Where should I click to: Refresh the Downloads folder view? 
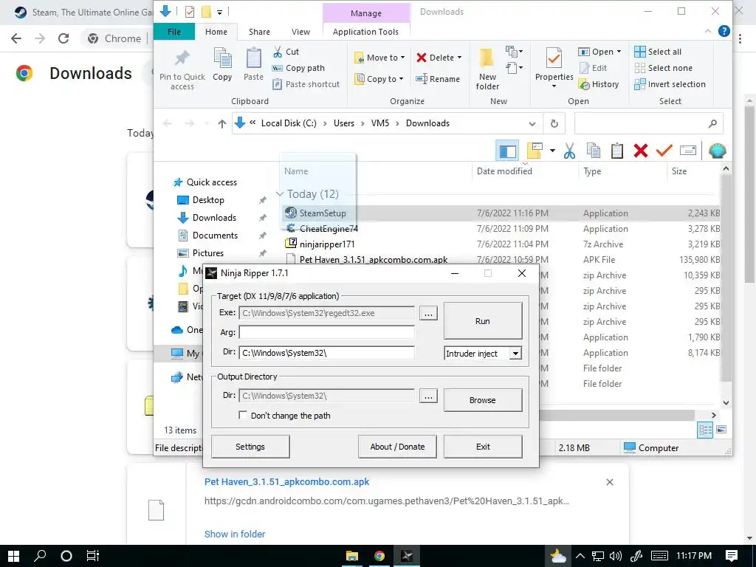coord(554,123)
